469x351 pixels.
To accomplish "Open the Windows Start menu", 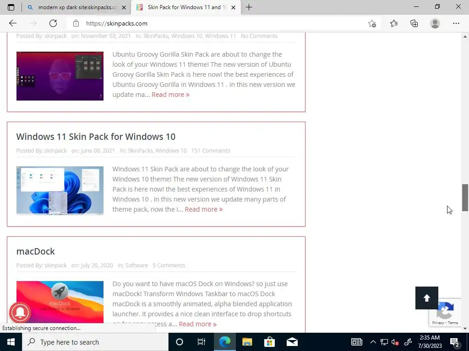I will (11, 342).
